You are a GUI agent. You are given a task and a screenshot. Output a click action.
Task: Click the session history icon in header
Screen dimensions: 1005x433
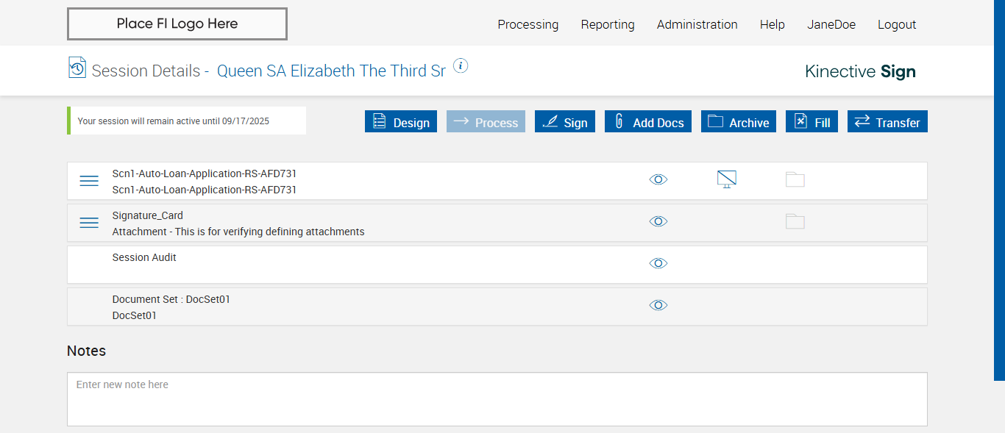tap(77, 68)
